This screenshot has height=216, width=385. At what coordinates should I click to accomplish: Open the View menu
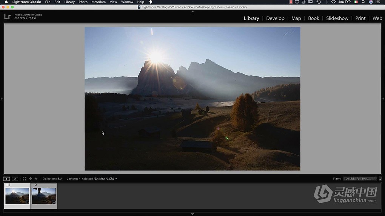tap(113, 2)
